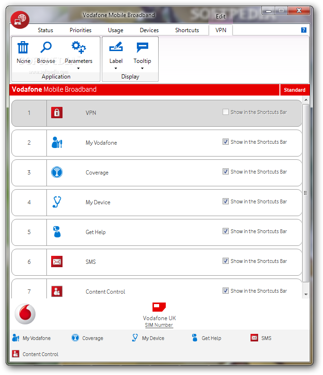Click the red globe application icon
This screenshot has width=323, height=375.
[x=20, y=19]
